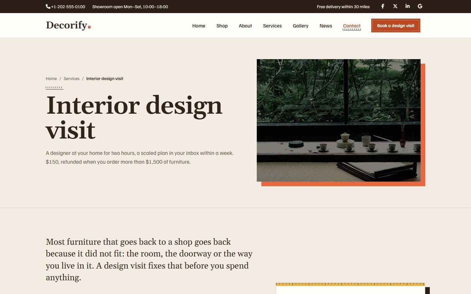Click the Book a design visit button
Viewport: 471px width, 294px height.
396,25
